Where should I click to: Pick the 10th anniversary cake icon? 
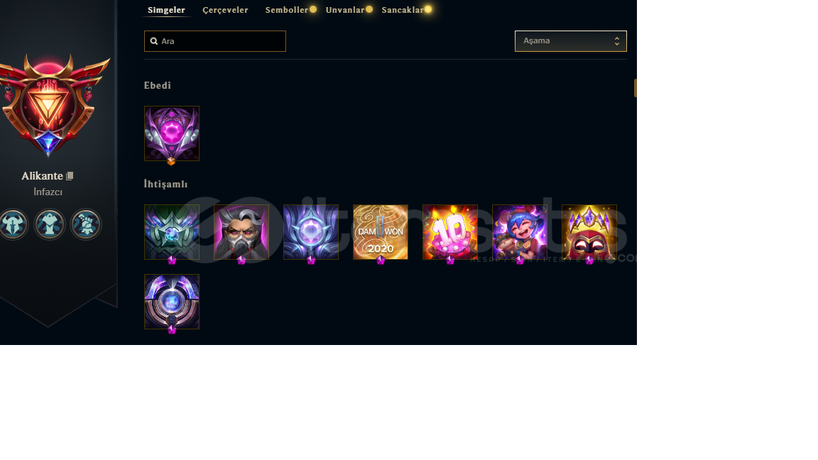click(449, 232)
